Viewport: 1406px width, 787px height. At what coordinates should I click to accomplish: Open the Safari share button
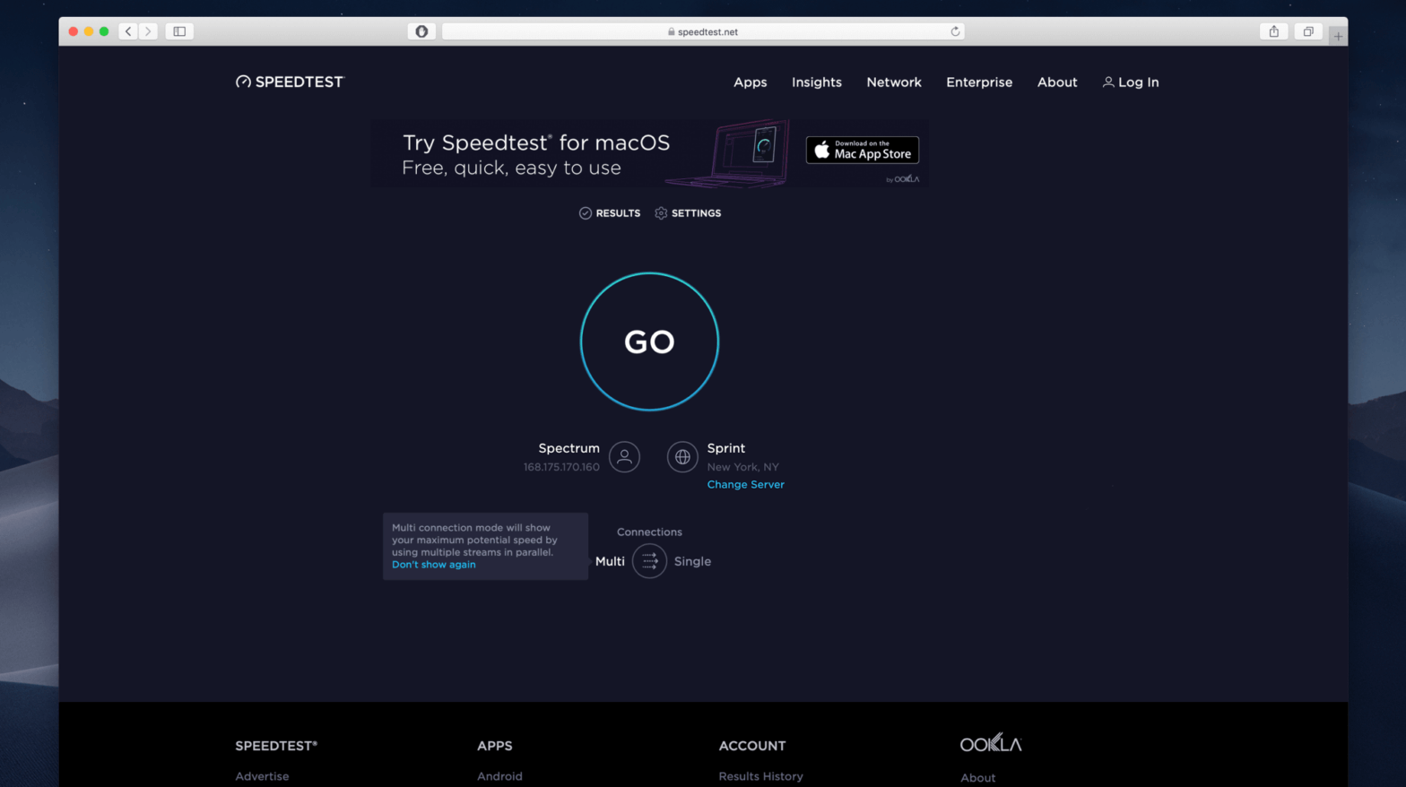point(1273,31)
